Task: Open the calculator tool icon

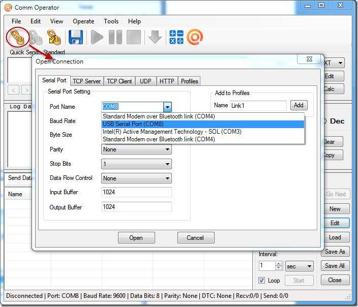Action: pos(176,37)
